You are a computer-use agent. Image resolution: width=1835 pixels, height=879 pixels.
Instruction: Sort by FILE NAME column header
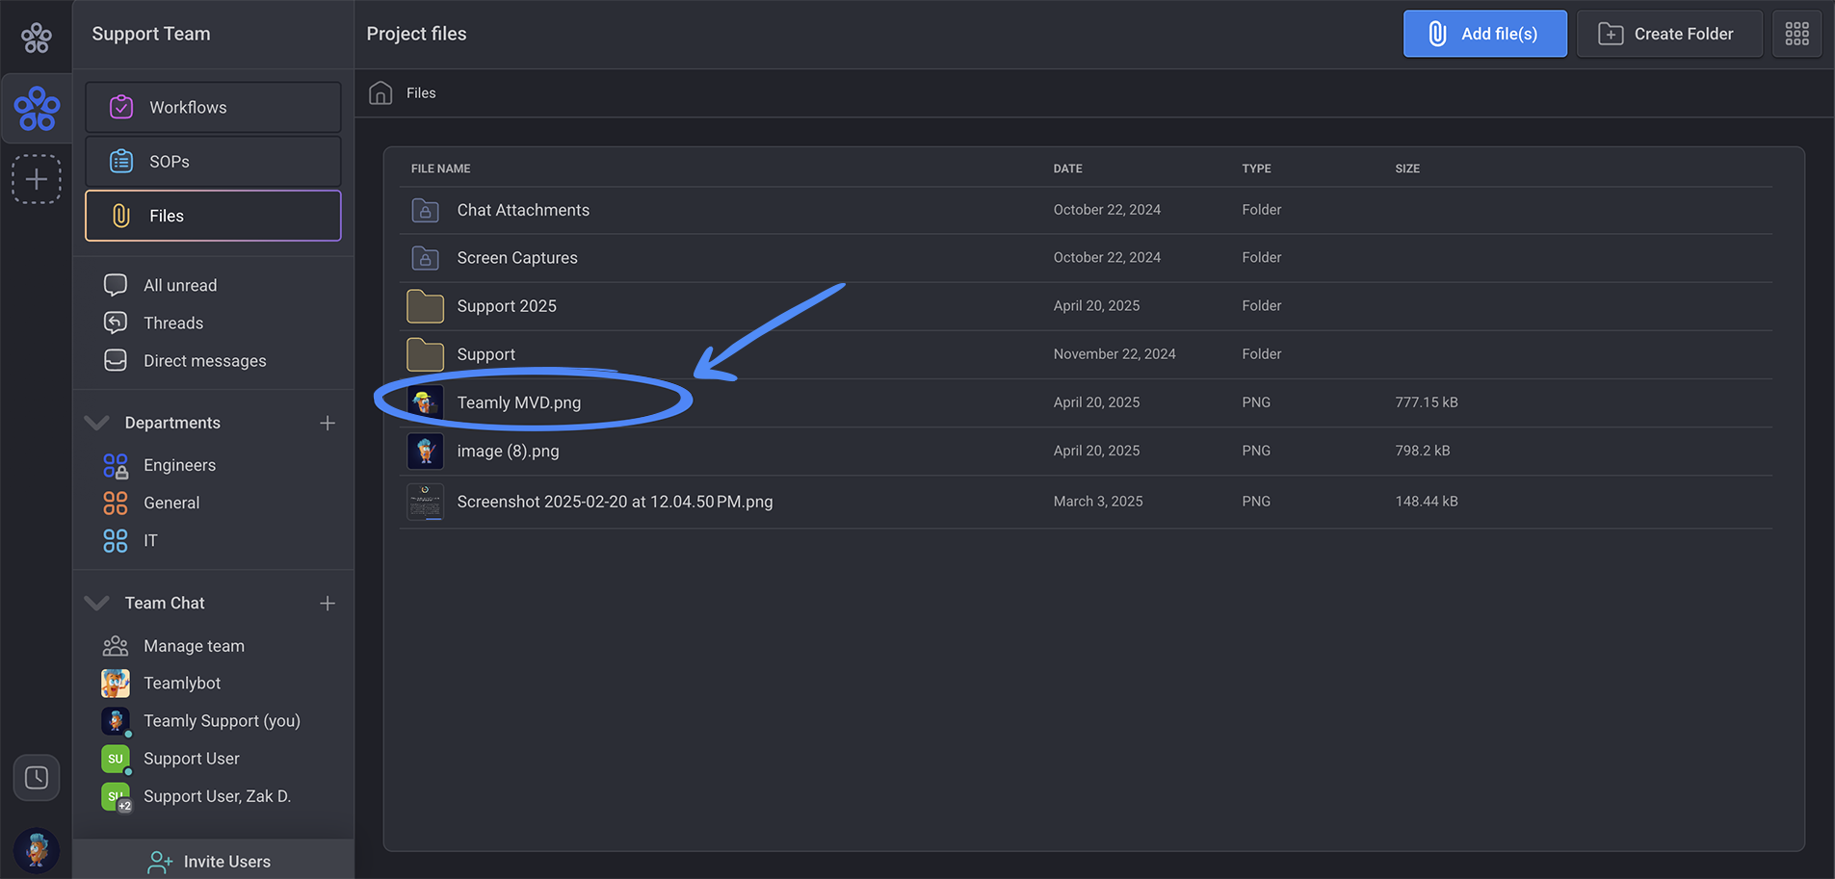pos(440,168)
